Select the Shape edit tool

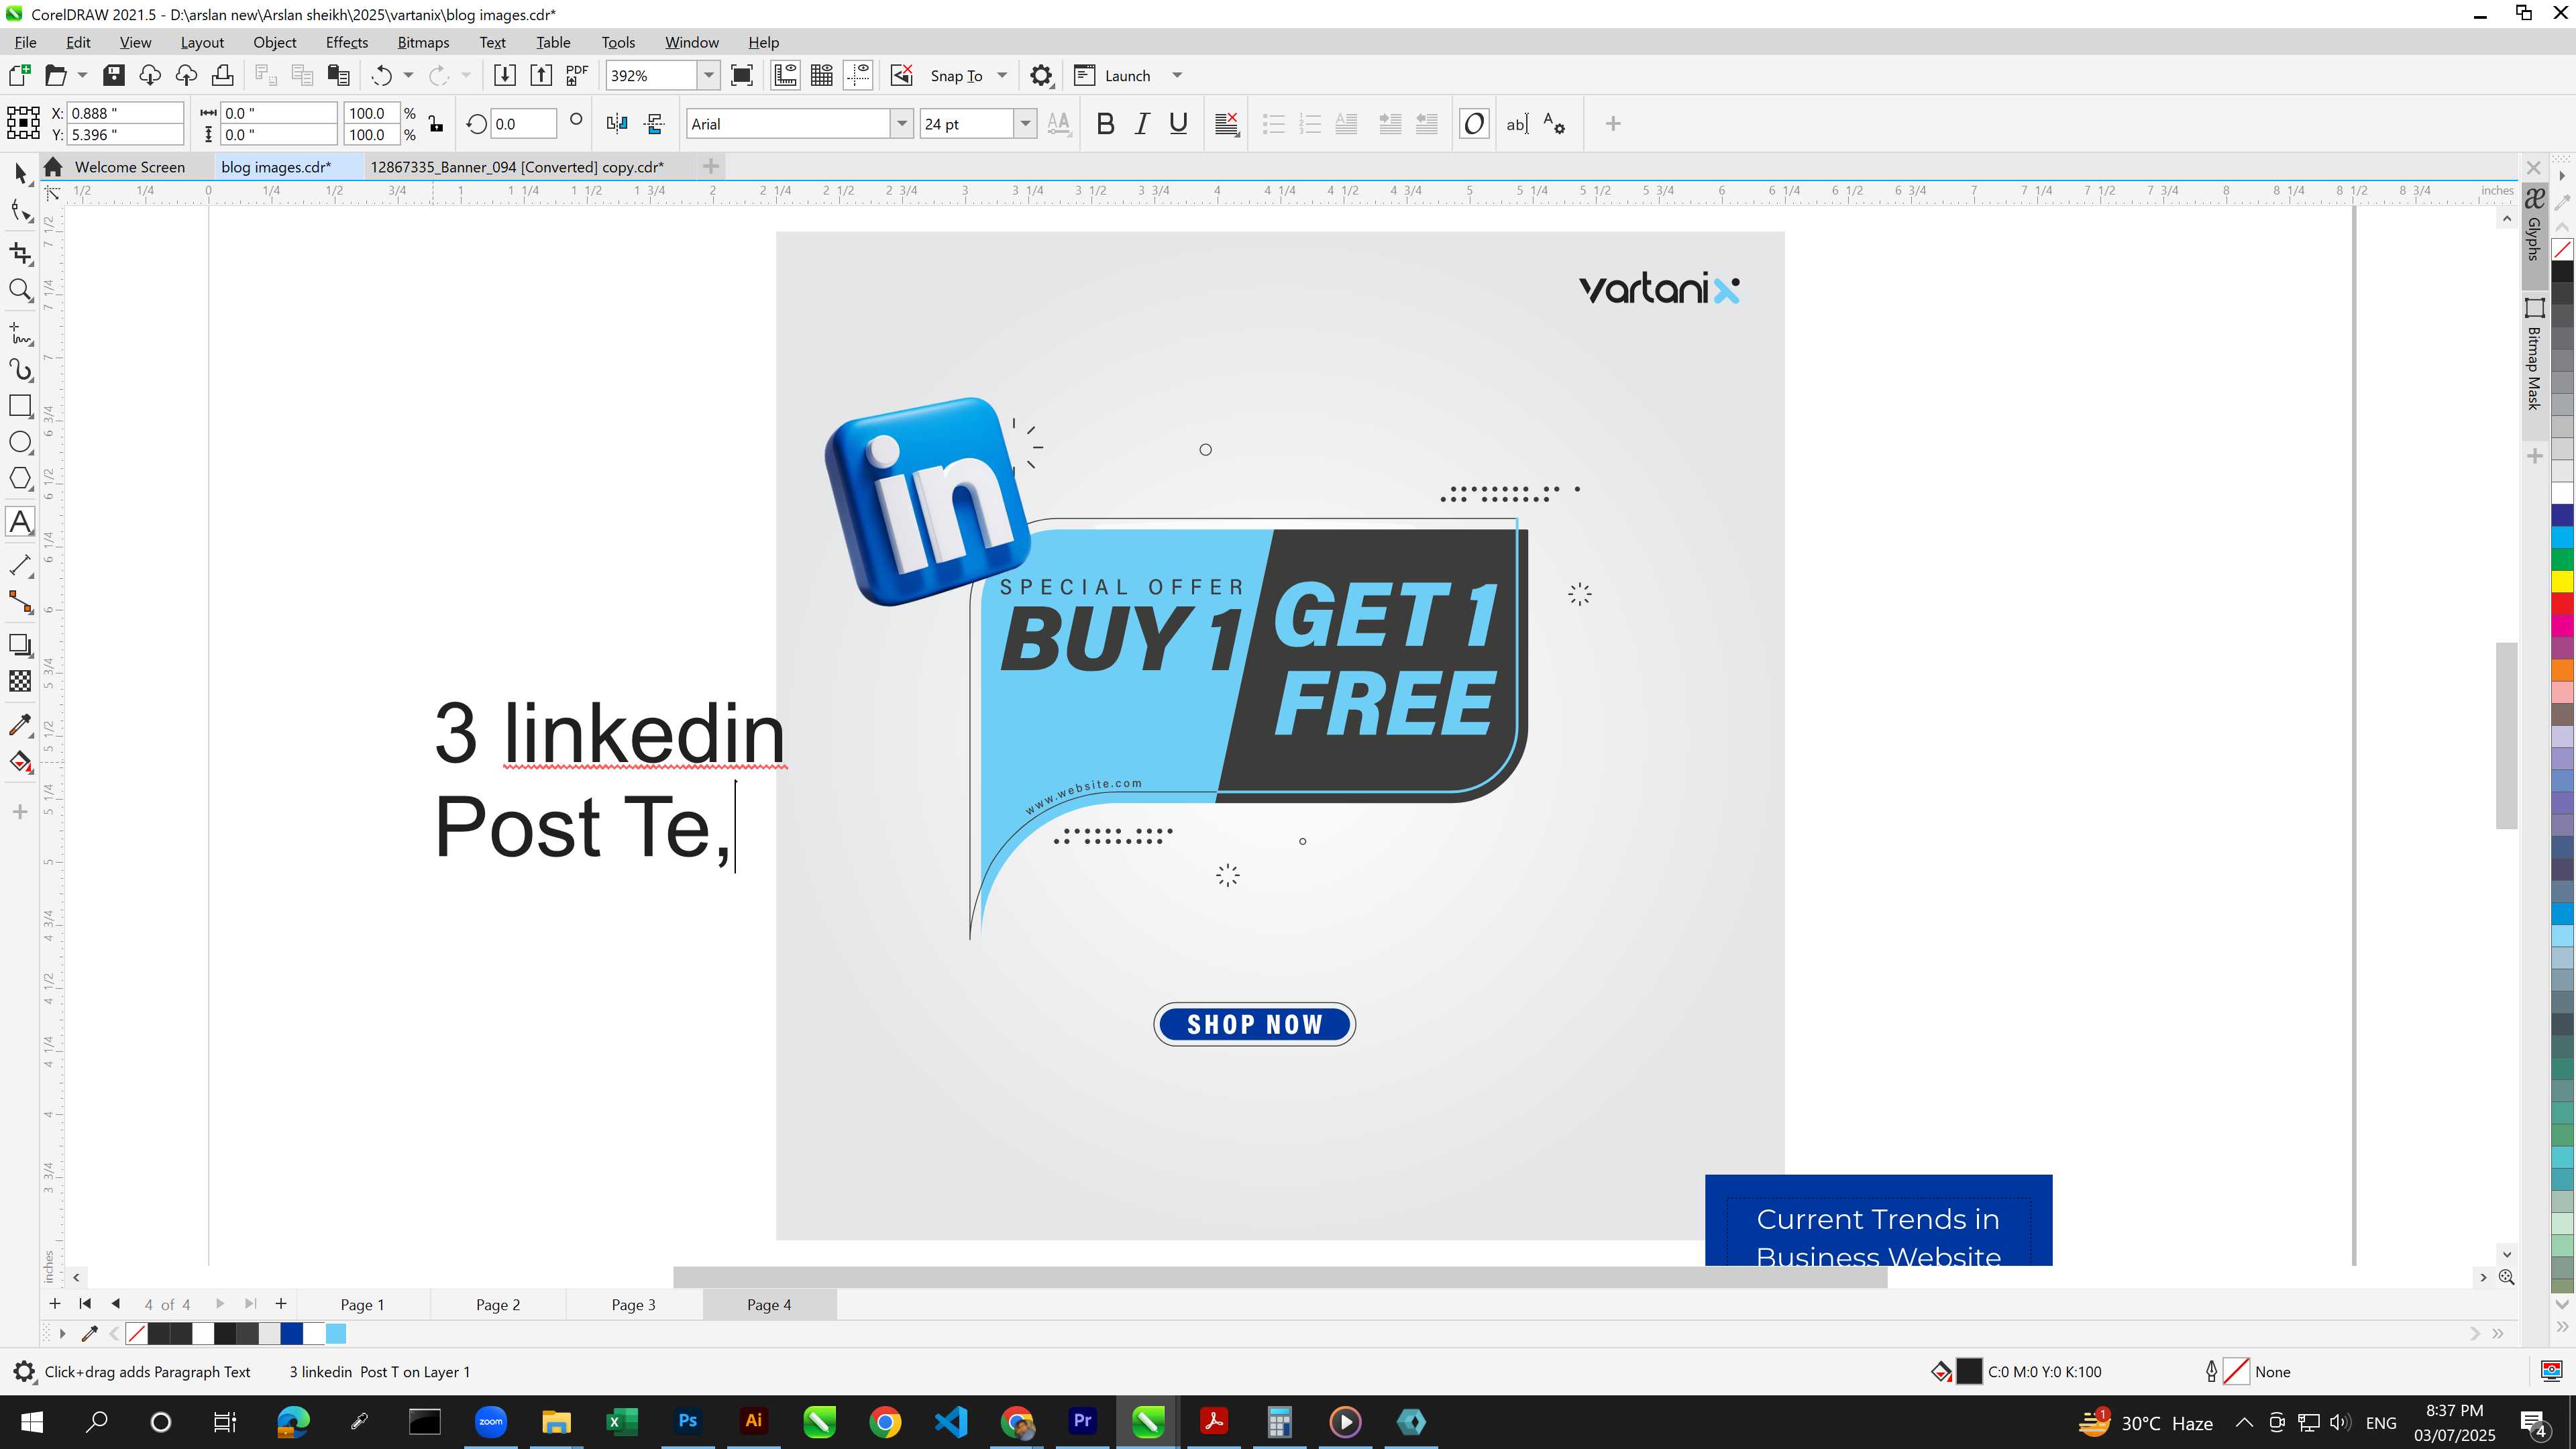tap(21, 211)
